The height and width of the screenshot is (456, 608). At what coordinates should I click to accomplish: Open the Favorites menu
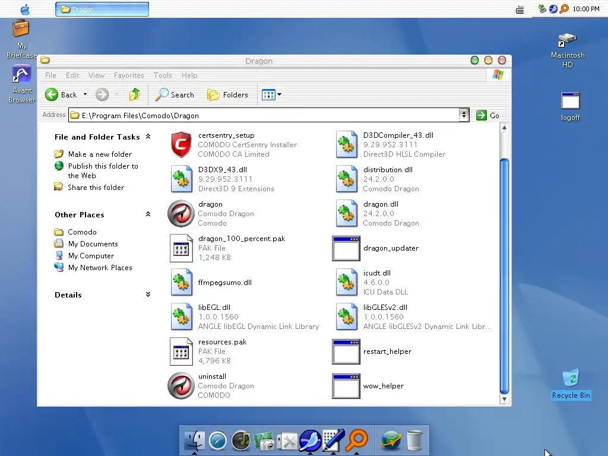tap(129, 75)
